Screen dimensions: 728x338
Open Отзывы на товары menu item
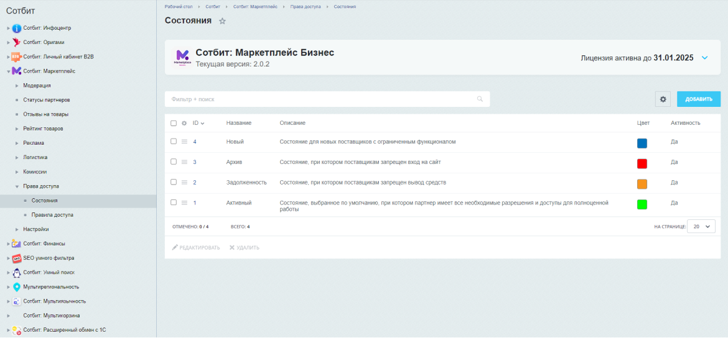45,114
